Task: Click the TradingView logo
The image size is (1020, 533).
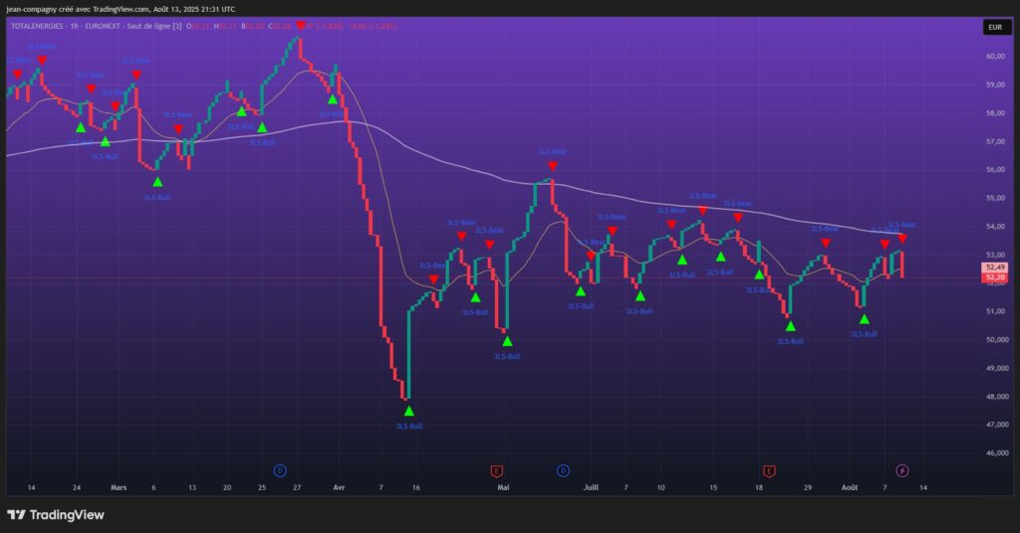Action: pyautogui.click(x=56, y=515)
